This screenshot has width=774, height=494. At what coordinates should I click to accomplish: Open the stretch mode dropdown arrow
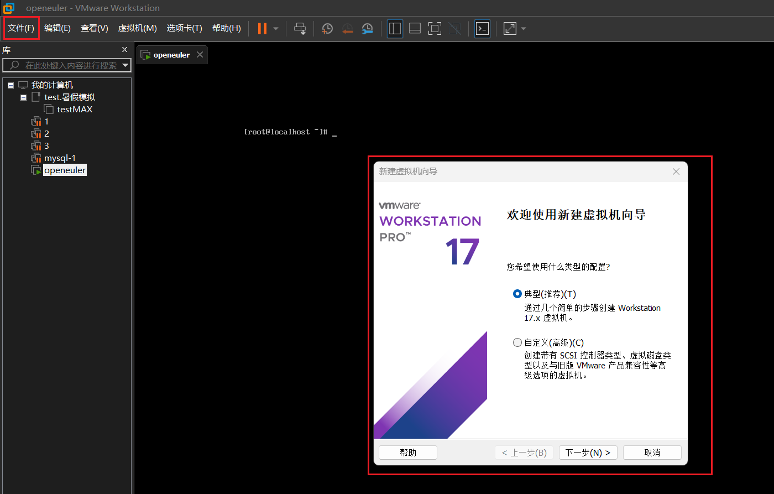(x=524, y=29)
